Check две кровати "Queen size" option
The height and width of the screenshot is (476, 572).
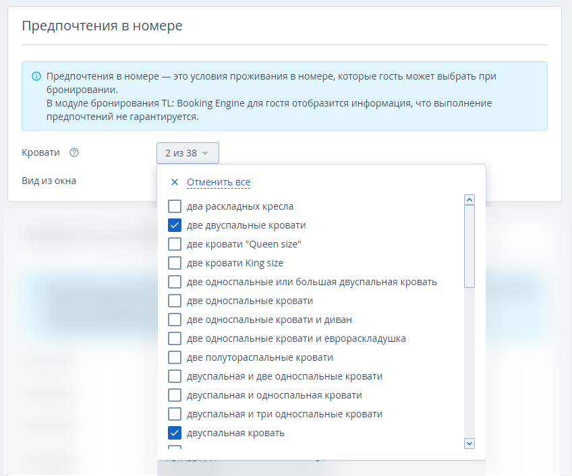(x=175, y=244)
